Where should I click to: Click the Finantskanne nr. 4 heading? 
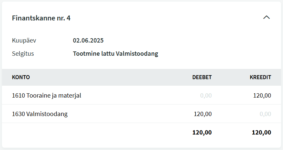point(41,18)
